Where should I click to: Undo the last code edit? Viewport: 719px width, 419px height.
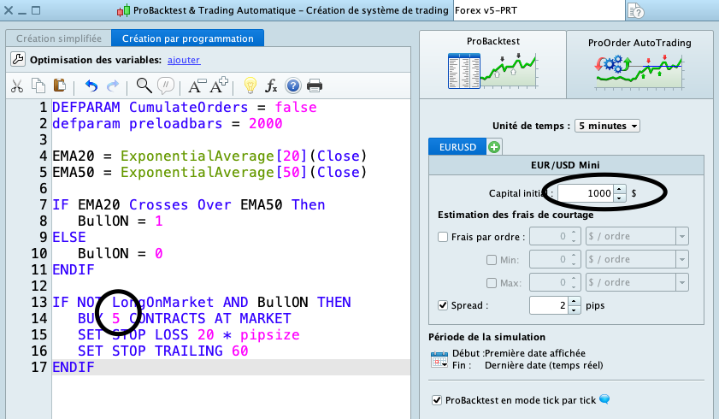point(91,86)
